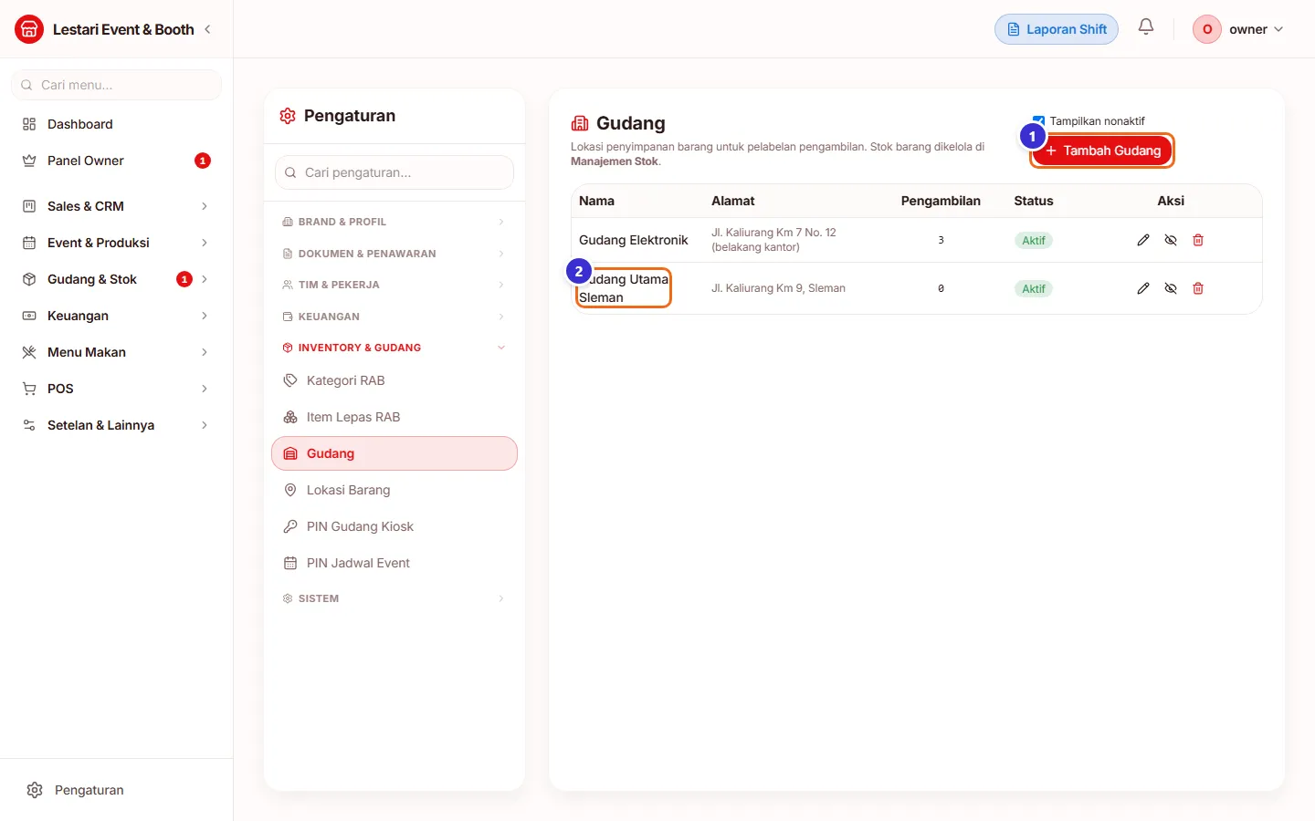Open Laporan Shift
The width and height of the screenshot is (1315, 821).
[1057, 29]
